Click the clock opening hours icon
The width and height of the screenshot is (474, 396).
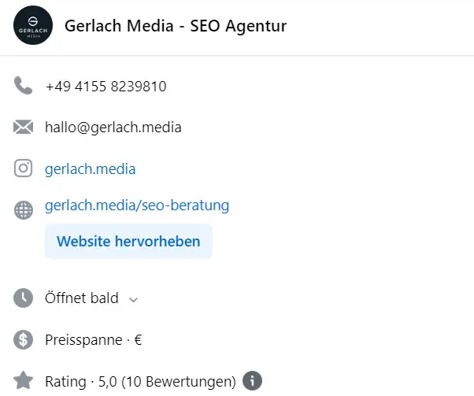[24, 298]
